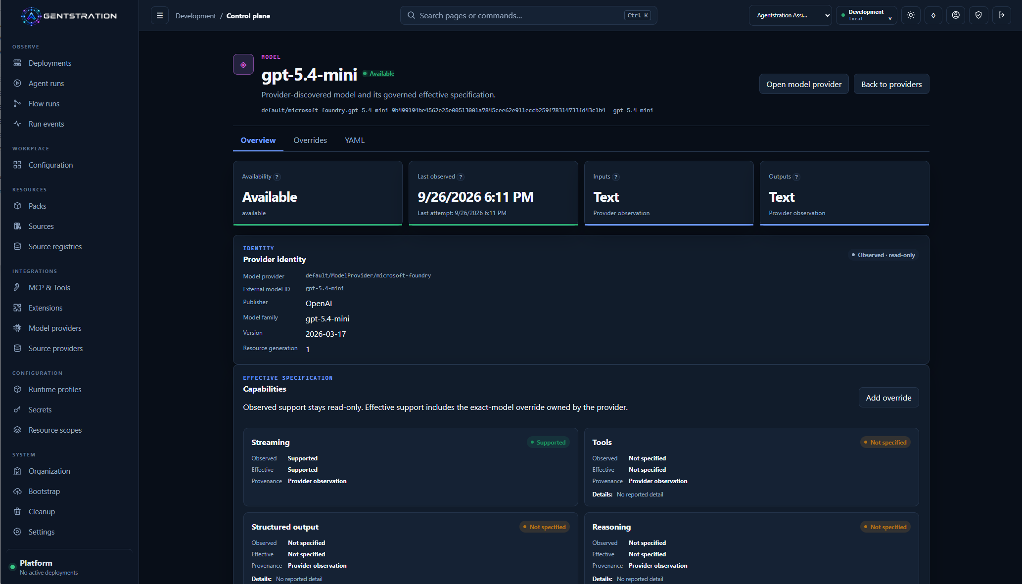1022x584 pixels.
Task: Click the Agent runs play icon
Action: [x=17, y=83]
